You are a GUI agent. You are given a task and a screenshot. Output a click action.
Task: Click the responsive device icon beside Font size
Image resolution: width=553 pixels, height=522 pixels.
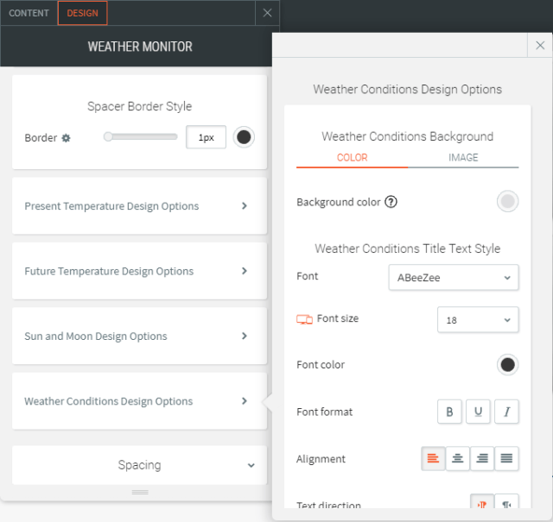click(x=304, y=319)
